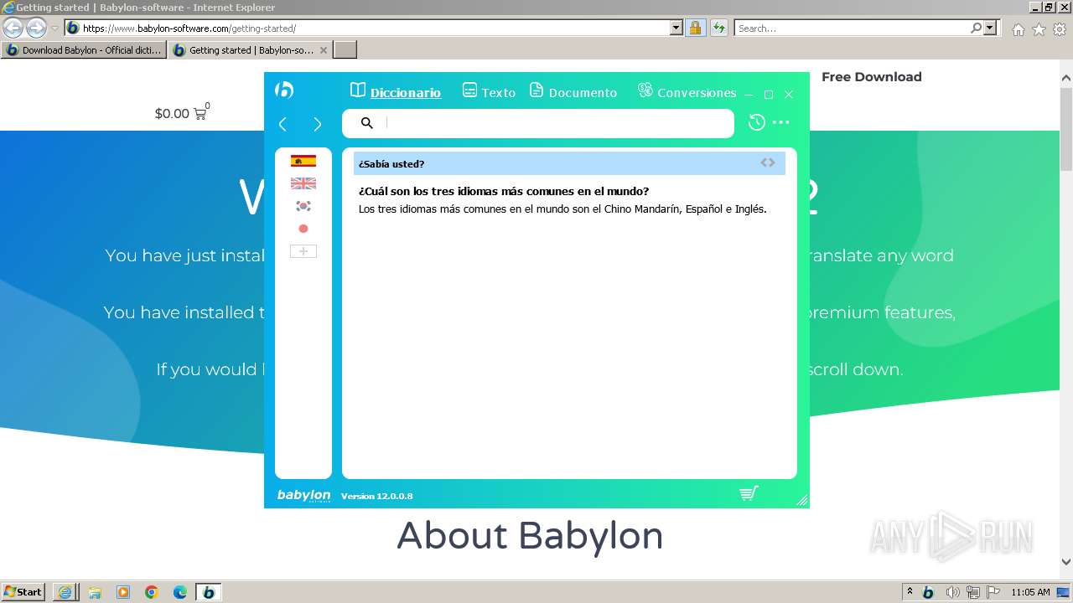
Task: Click the page scrollbar up arrow
Action: coord(1066,78)
